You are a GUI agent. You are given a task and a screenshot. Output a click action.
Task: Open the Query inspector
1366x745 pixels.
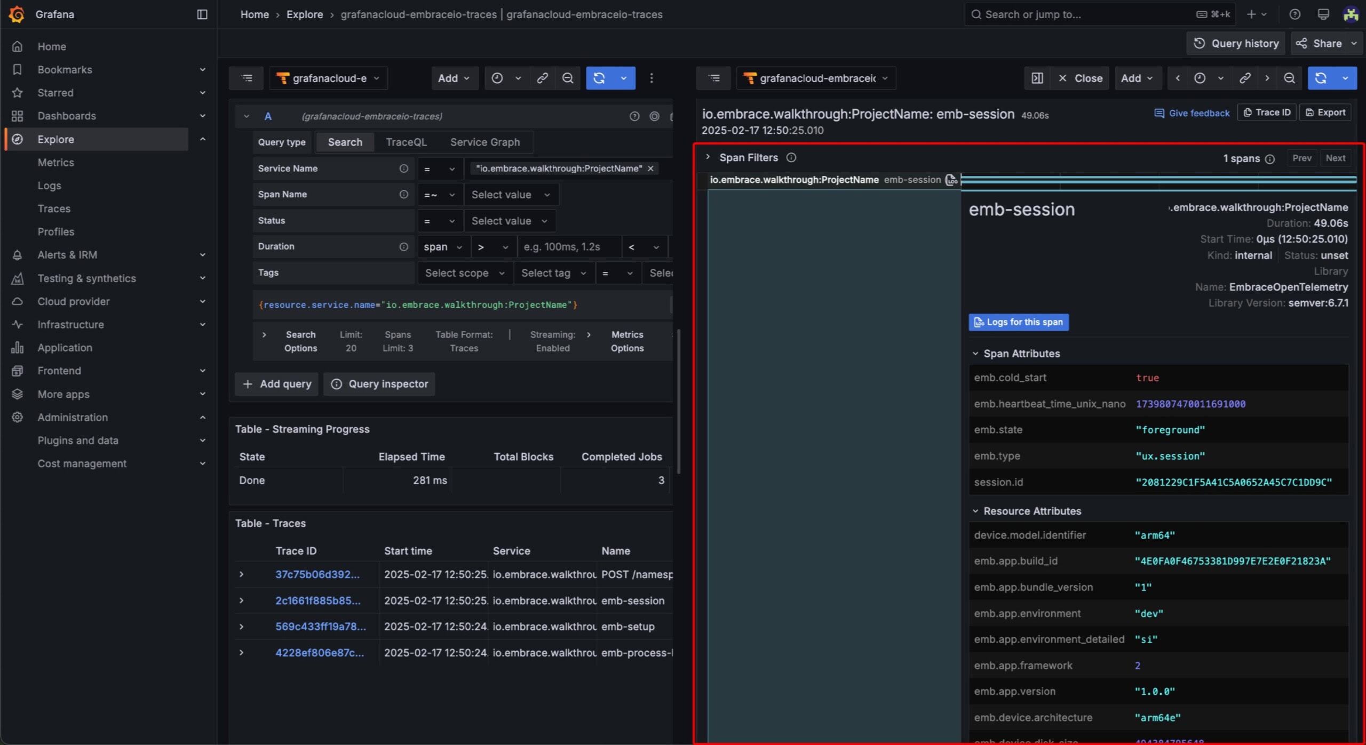[x=379, y=384]
